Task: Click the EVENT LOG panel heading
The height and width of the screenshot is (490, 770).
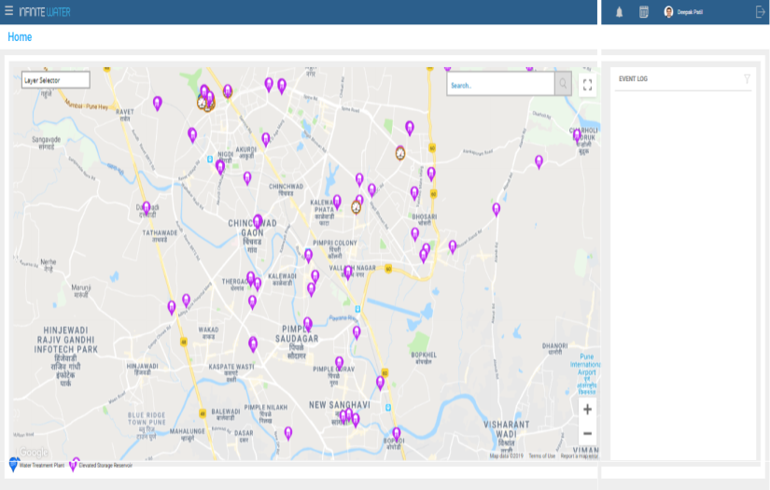Action: [633, 78]
